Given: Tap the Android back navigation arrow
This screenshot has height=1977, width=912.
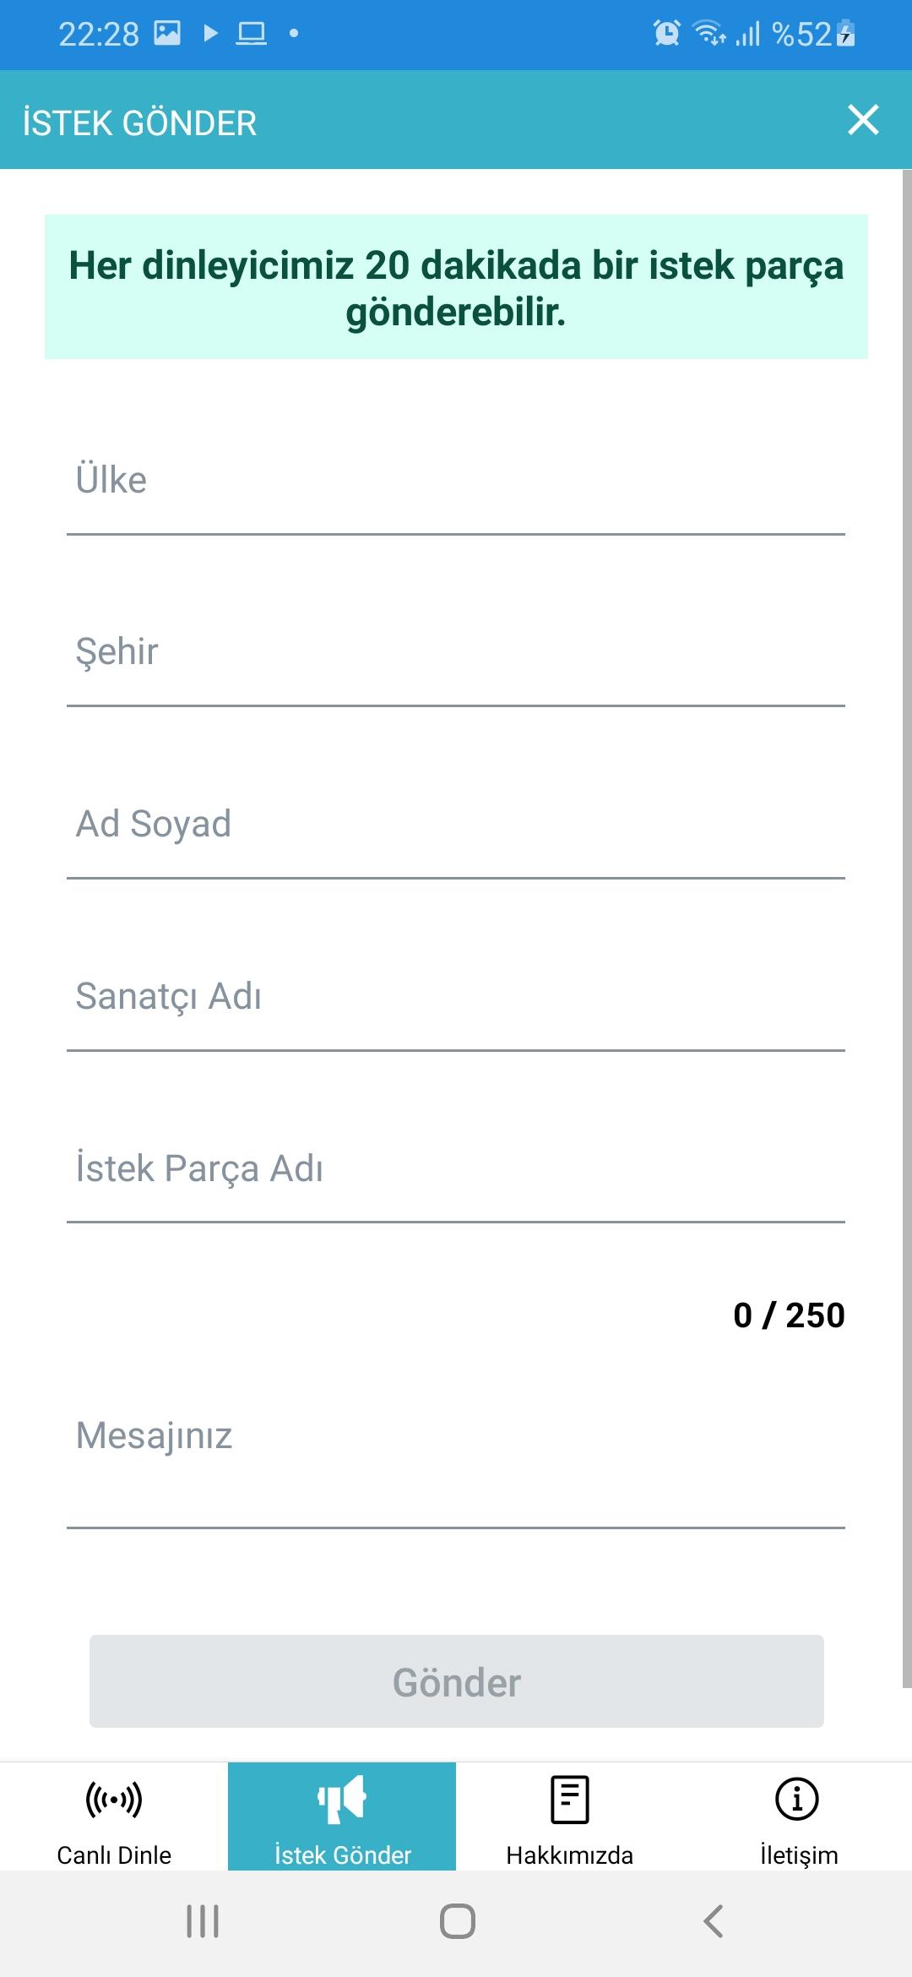Looking at the screenshot, I should [x=714, y=1921].
